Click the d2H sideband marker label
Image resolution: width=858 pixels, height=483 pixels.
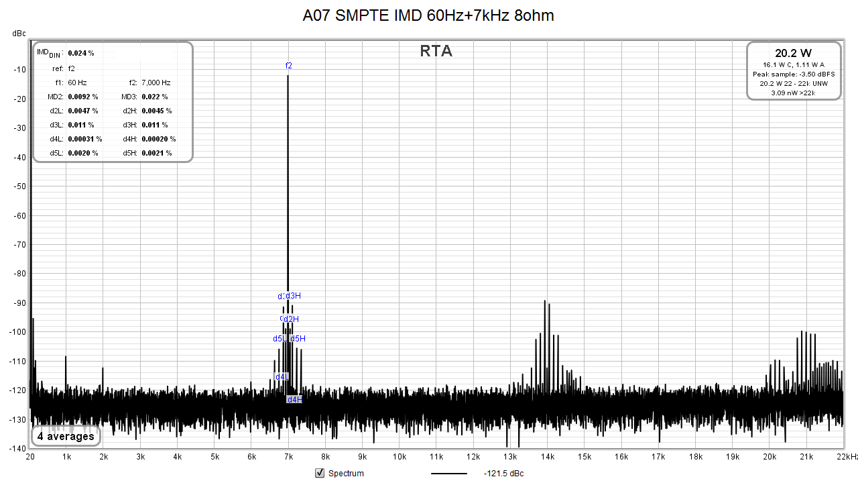(x=292, y=319)
